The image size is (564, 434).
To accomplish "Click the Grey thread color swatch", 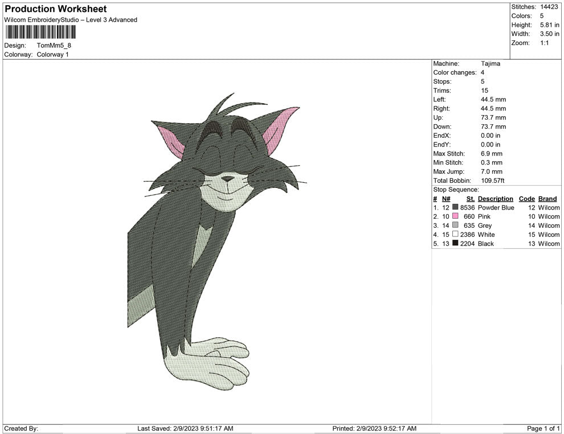I will pyautogui.click(x=455, y=225).
